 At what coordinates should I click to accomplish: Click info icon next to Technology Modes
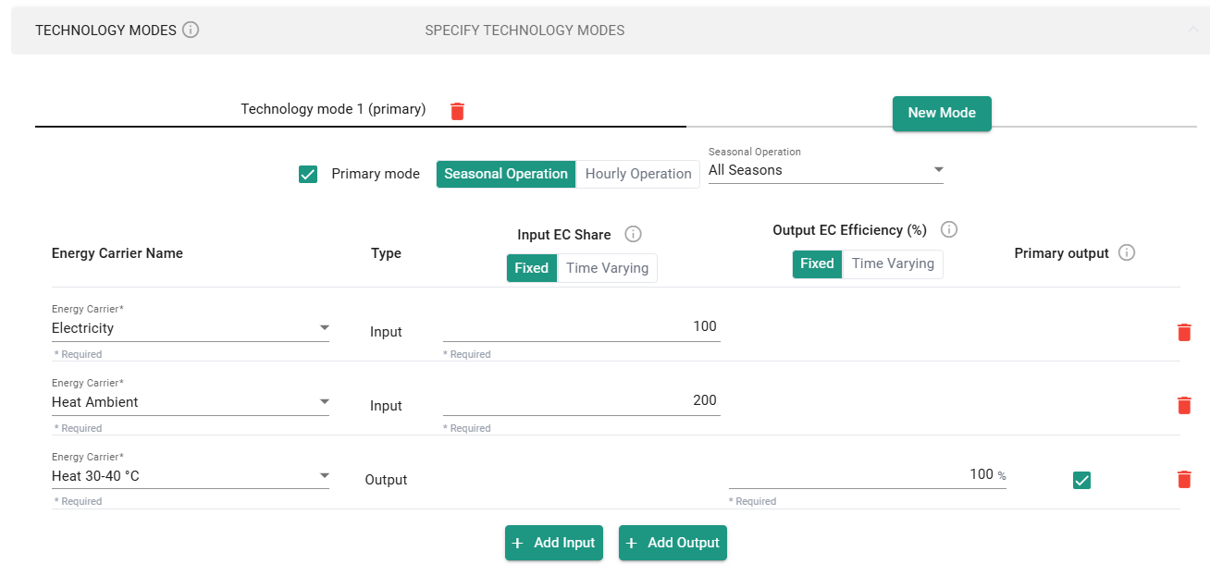[191, 31]
